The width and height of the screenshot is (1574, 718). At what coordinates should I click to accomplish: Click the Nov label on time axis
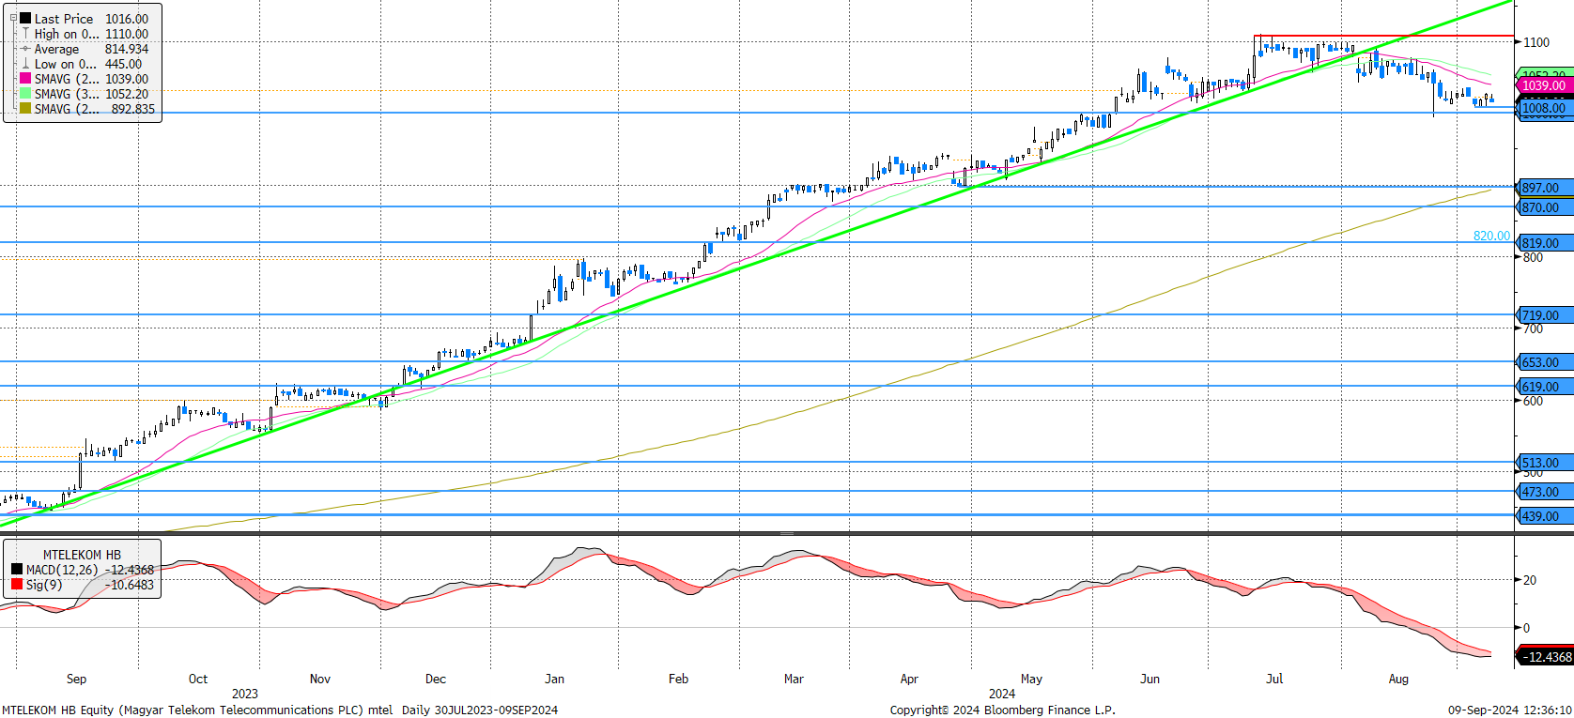[320, 679]
